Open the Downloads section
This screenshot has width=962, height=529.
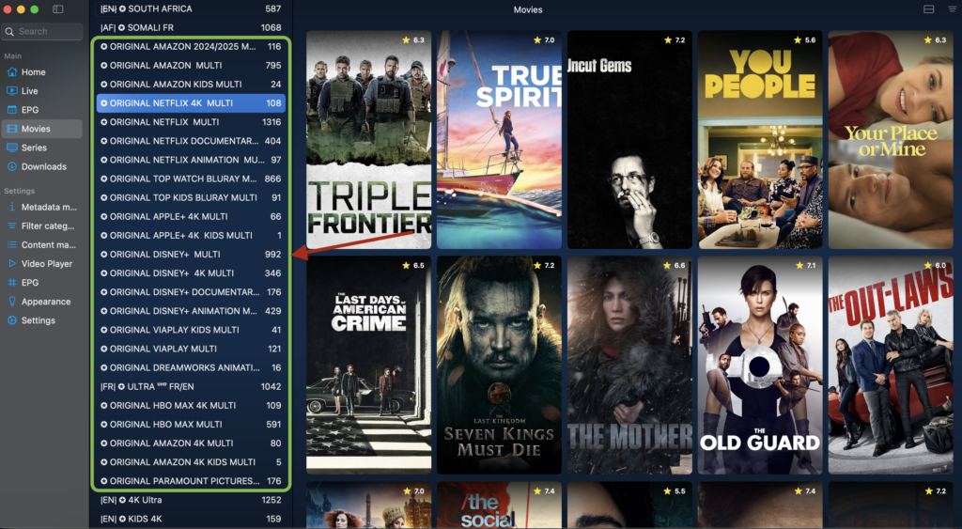[42, 166]
